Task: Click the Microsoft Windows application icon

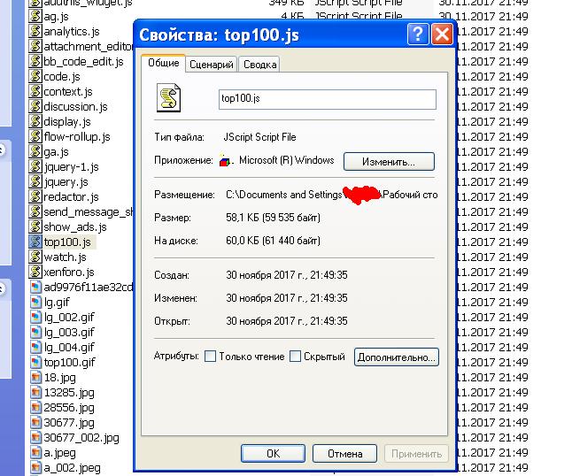Action: (225, 160)
